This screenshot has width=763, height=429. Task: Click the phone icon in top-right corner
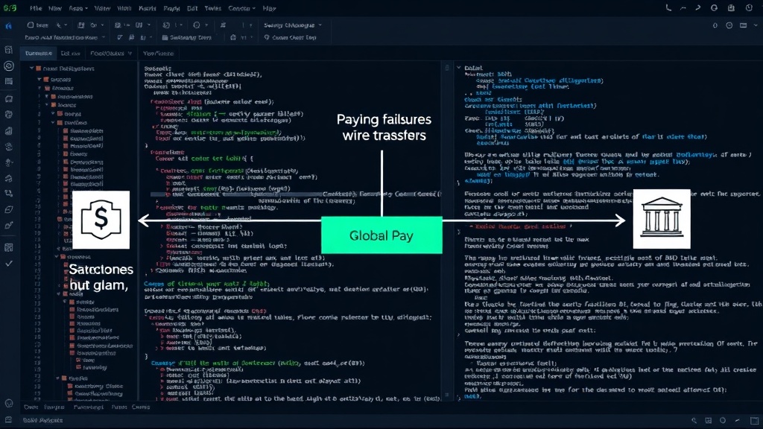(668, 7)
